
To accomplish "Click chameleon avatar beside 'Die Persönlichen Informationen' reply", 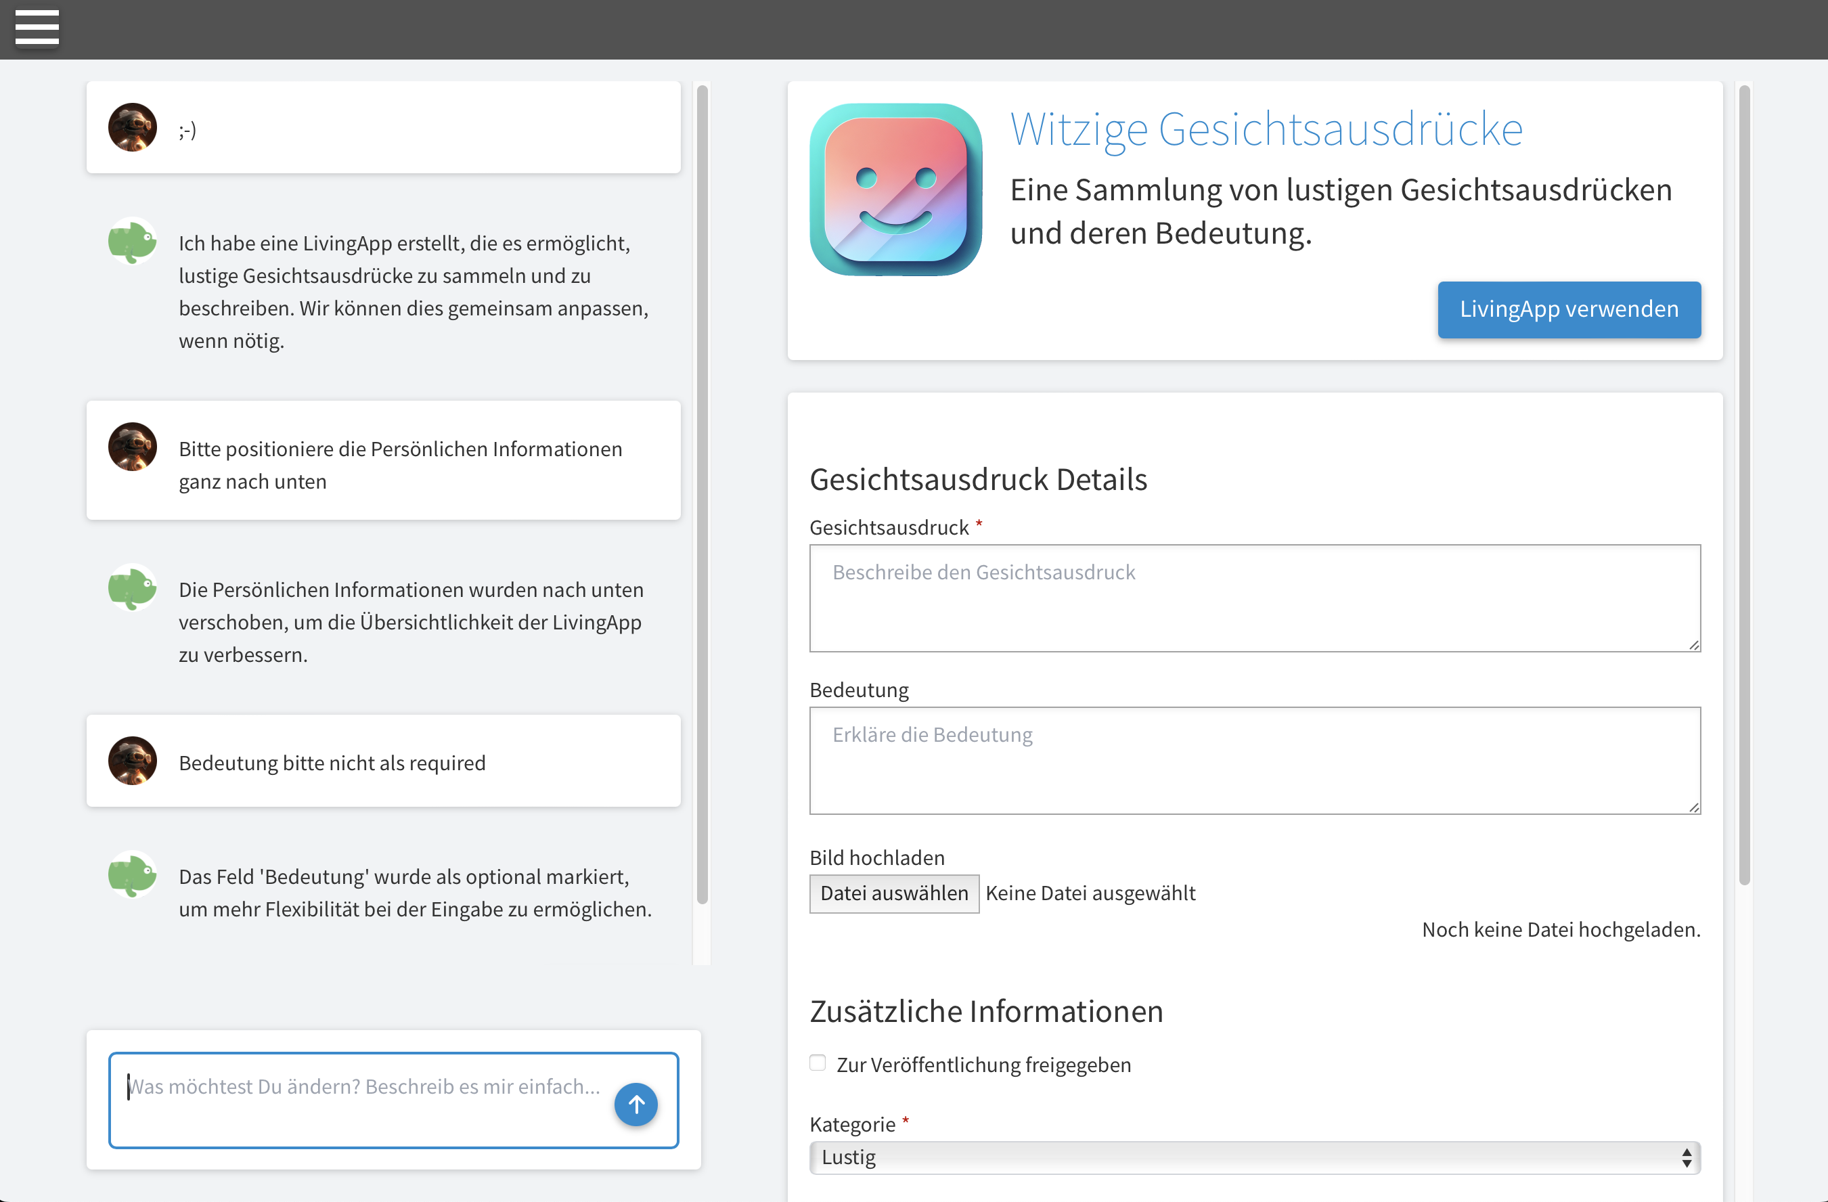I will point(132,588).
